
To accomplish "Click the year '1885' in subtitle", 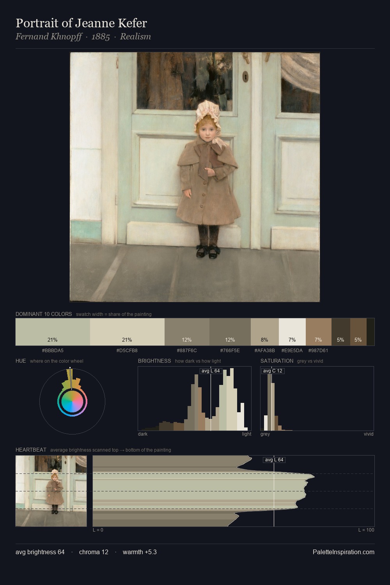I will (x=101, y=37).
